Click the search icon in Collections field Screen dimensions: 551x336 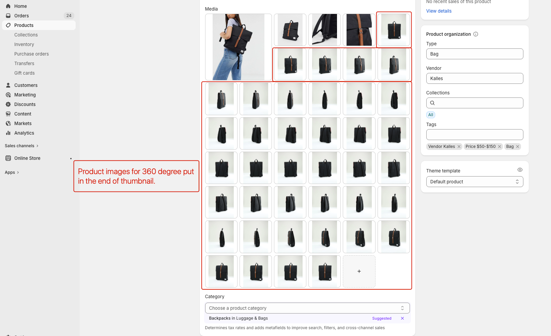point(432,103)
